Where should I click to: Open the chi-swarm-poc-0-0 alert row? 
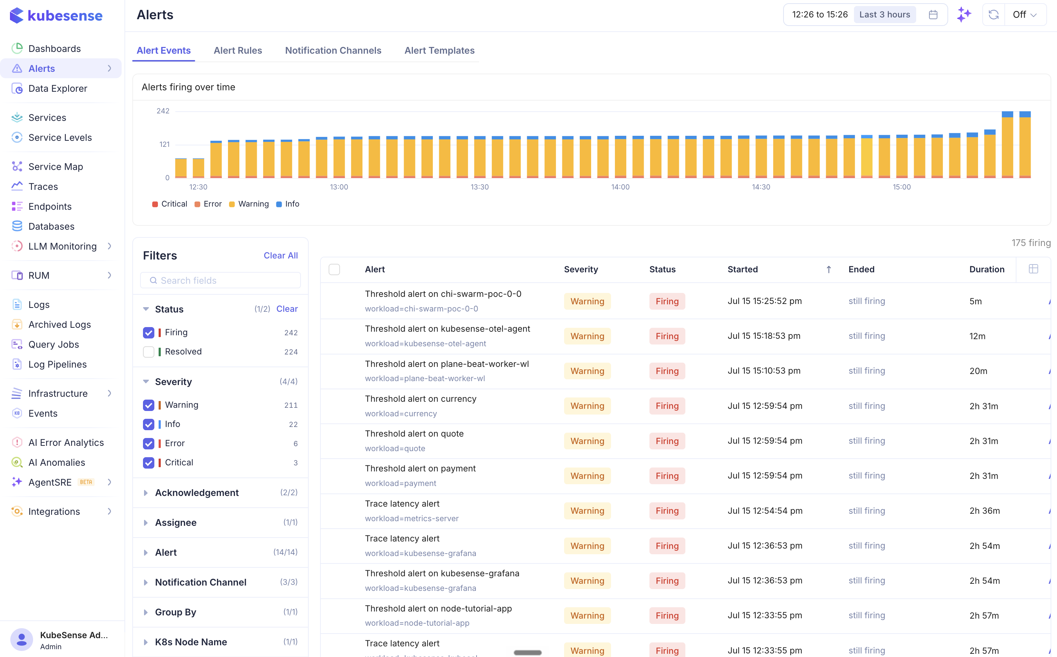[x=685, y=301]
